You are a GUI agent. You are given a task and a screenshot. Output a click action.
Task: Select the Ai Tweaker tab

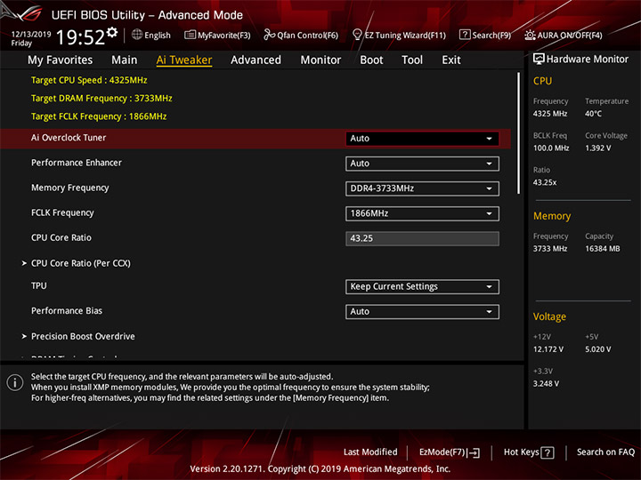(184, 60)
